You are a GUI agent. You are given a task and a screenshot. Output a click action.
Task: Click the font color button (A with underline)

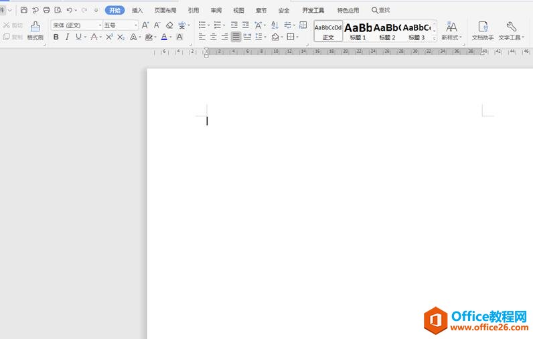click(164, 37)
